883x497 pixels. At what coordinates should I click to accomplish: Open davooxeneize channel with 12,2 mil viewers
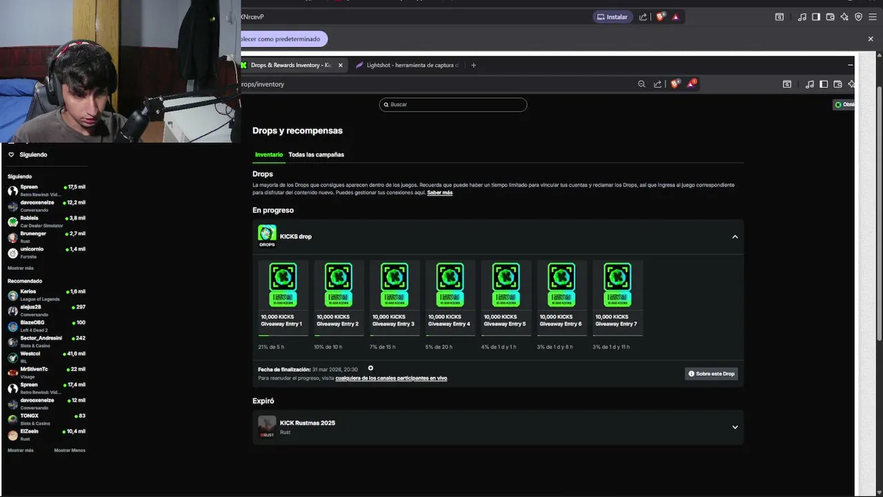pyautogui.click(x=46, y=206)
